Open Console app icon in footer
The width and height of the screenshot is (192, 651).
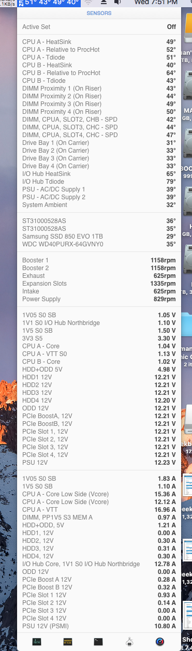pyautogui.click(x=67, y=642)
